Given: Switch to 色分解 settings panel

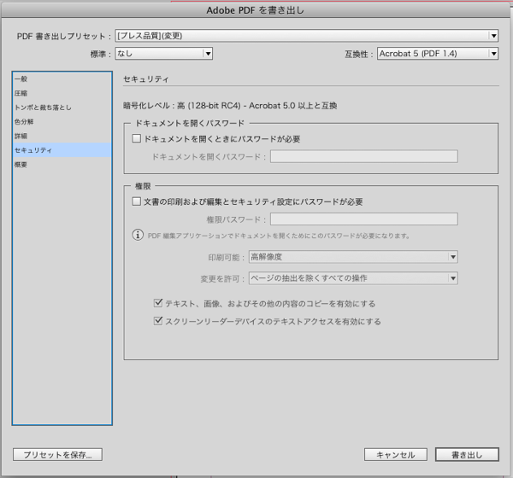Looking at the screenshot, I should (24, 122).
